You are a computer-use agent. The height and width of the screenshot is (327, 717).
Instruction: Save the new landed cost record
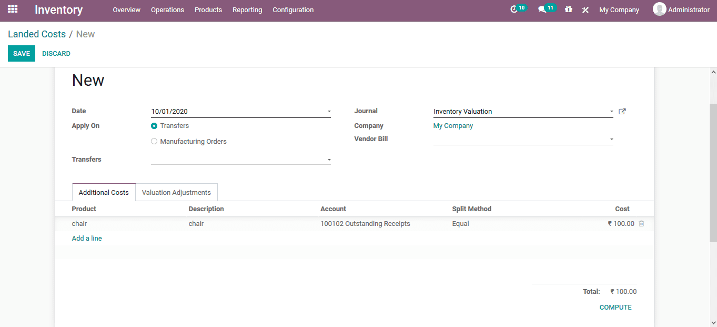click(21, 53)
